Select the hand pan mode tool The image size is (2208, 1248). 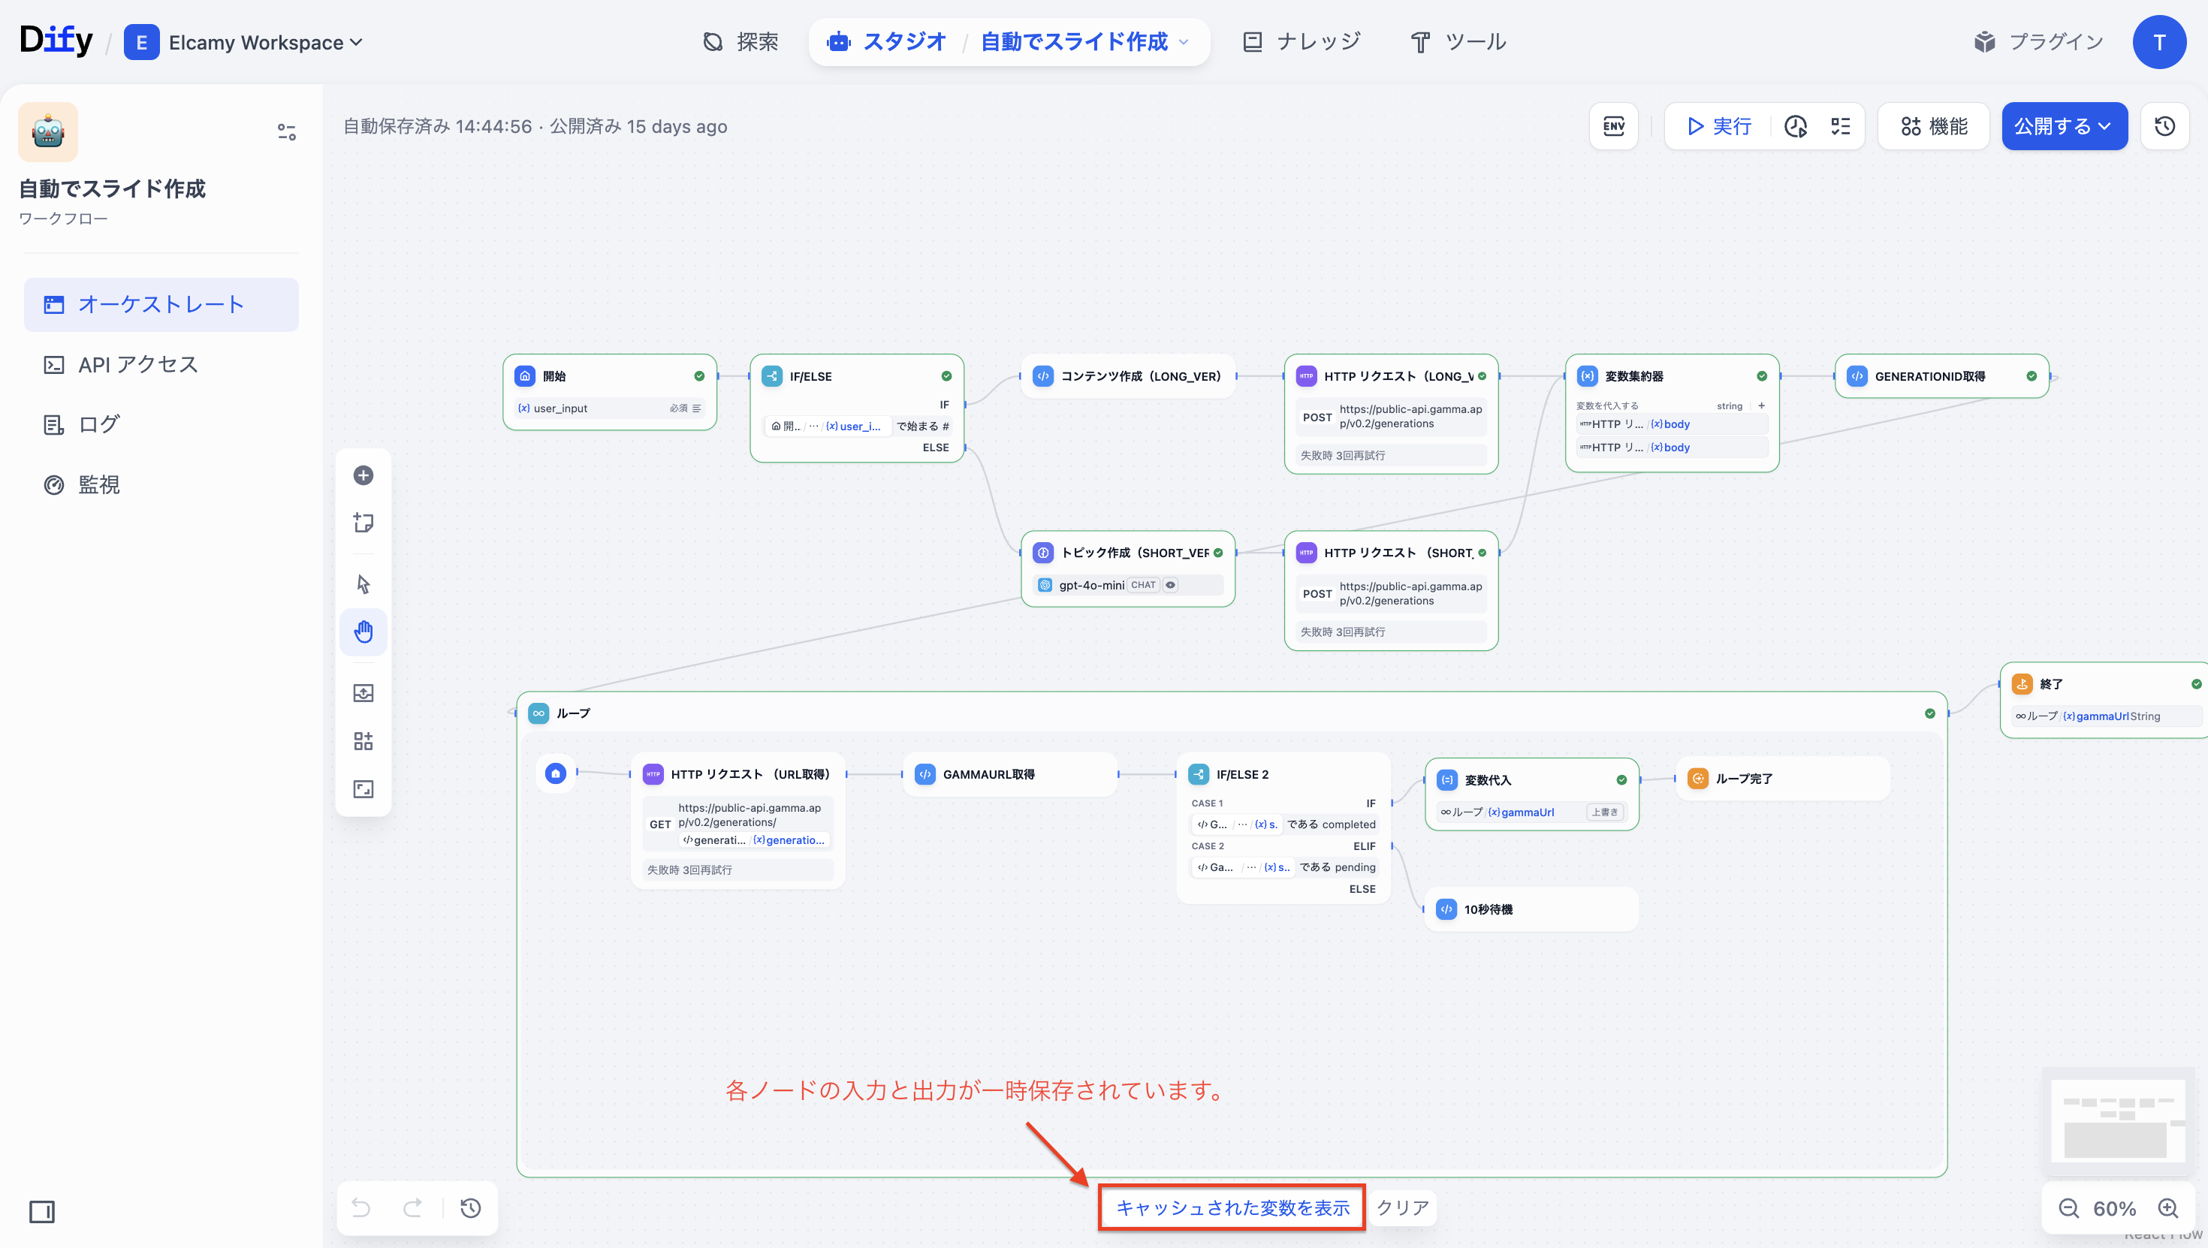pos(363,632)
